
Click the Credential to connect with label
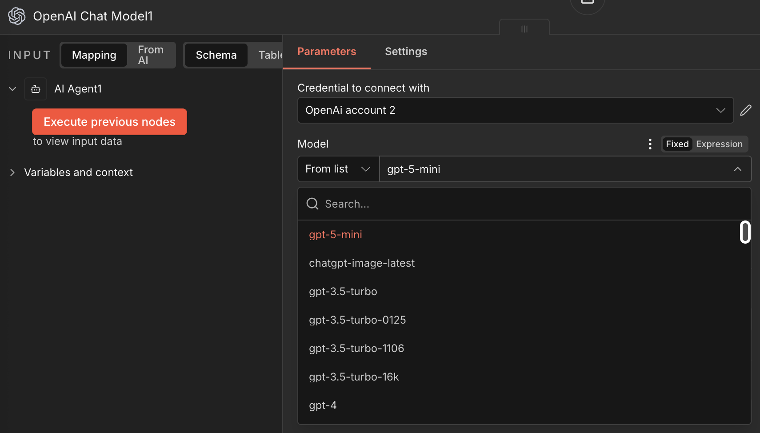coord(363,88)
